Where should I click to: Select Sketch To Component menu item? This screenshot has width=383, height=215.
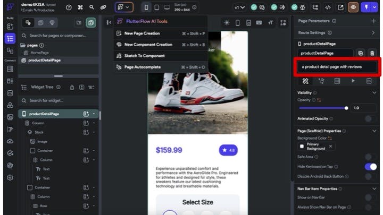tap(161, 56)
